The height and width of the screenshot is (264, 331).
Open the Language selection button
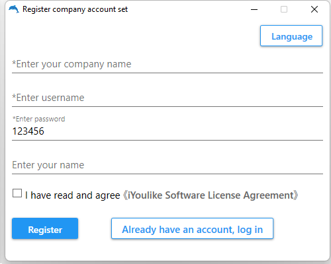tap(291, 36)
